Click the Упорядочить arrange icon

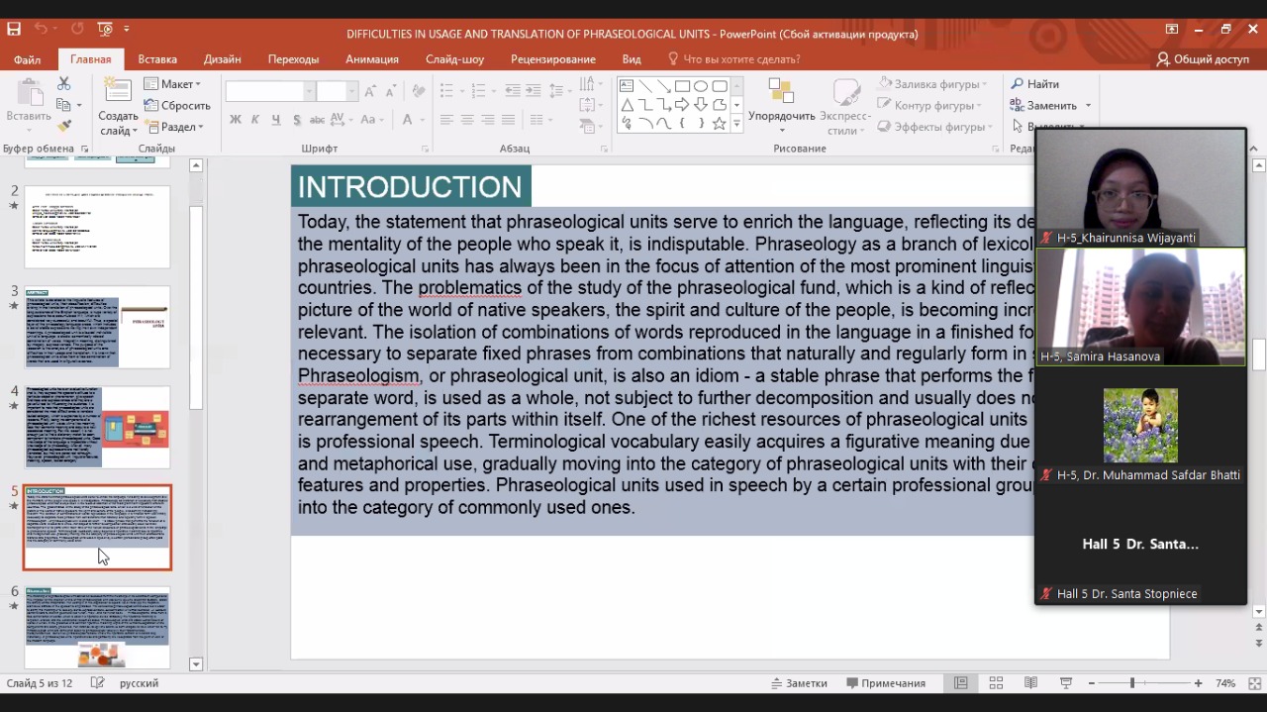pos(782,90)
